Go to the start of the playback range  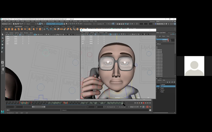pyautogui.click(x=135, y=103)
